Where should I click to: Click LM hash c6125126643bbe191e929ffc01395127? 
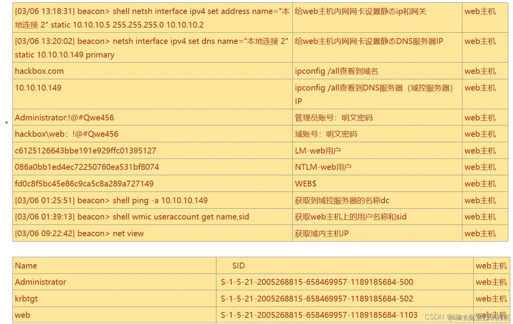click(x=86, y=151)
